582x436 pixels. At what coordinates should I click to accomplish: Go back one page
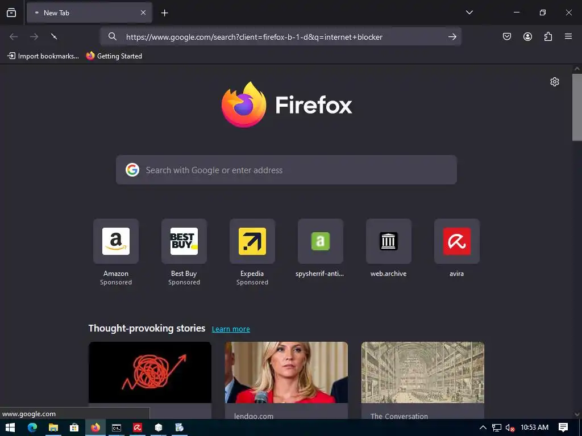pyautogui.click(x=14, y=36)
